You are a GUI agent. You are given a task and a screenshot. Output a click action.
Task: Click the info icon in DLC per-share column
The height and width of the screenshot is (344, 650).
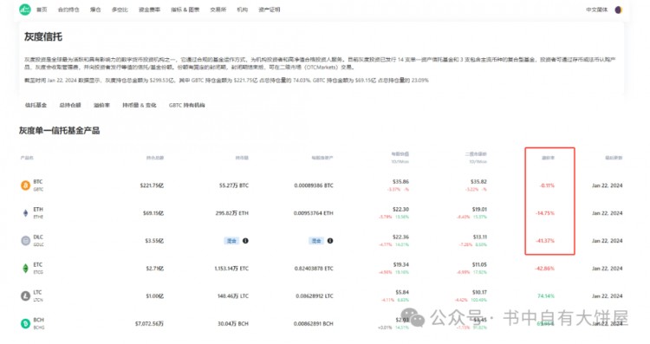coord(330,241)
